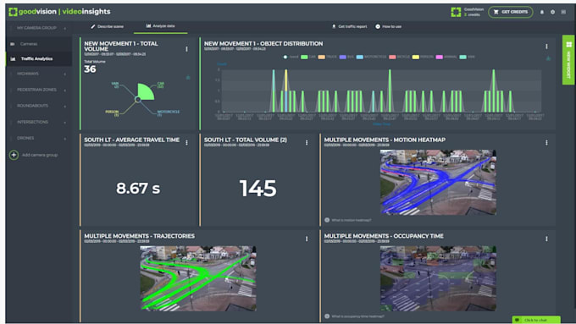The width and height of the screenshot is (576, 324).
Task: Click the cart icon in GET CREDITS
Action: pos(496,12)
